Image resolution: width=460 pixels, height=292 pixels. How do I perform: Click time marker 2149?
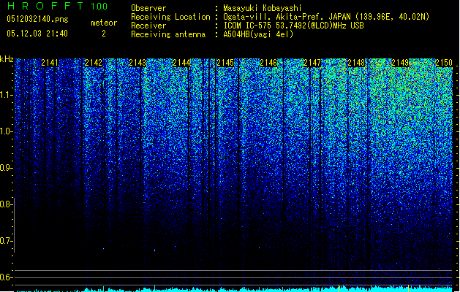pos(400,63)
